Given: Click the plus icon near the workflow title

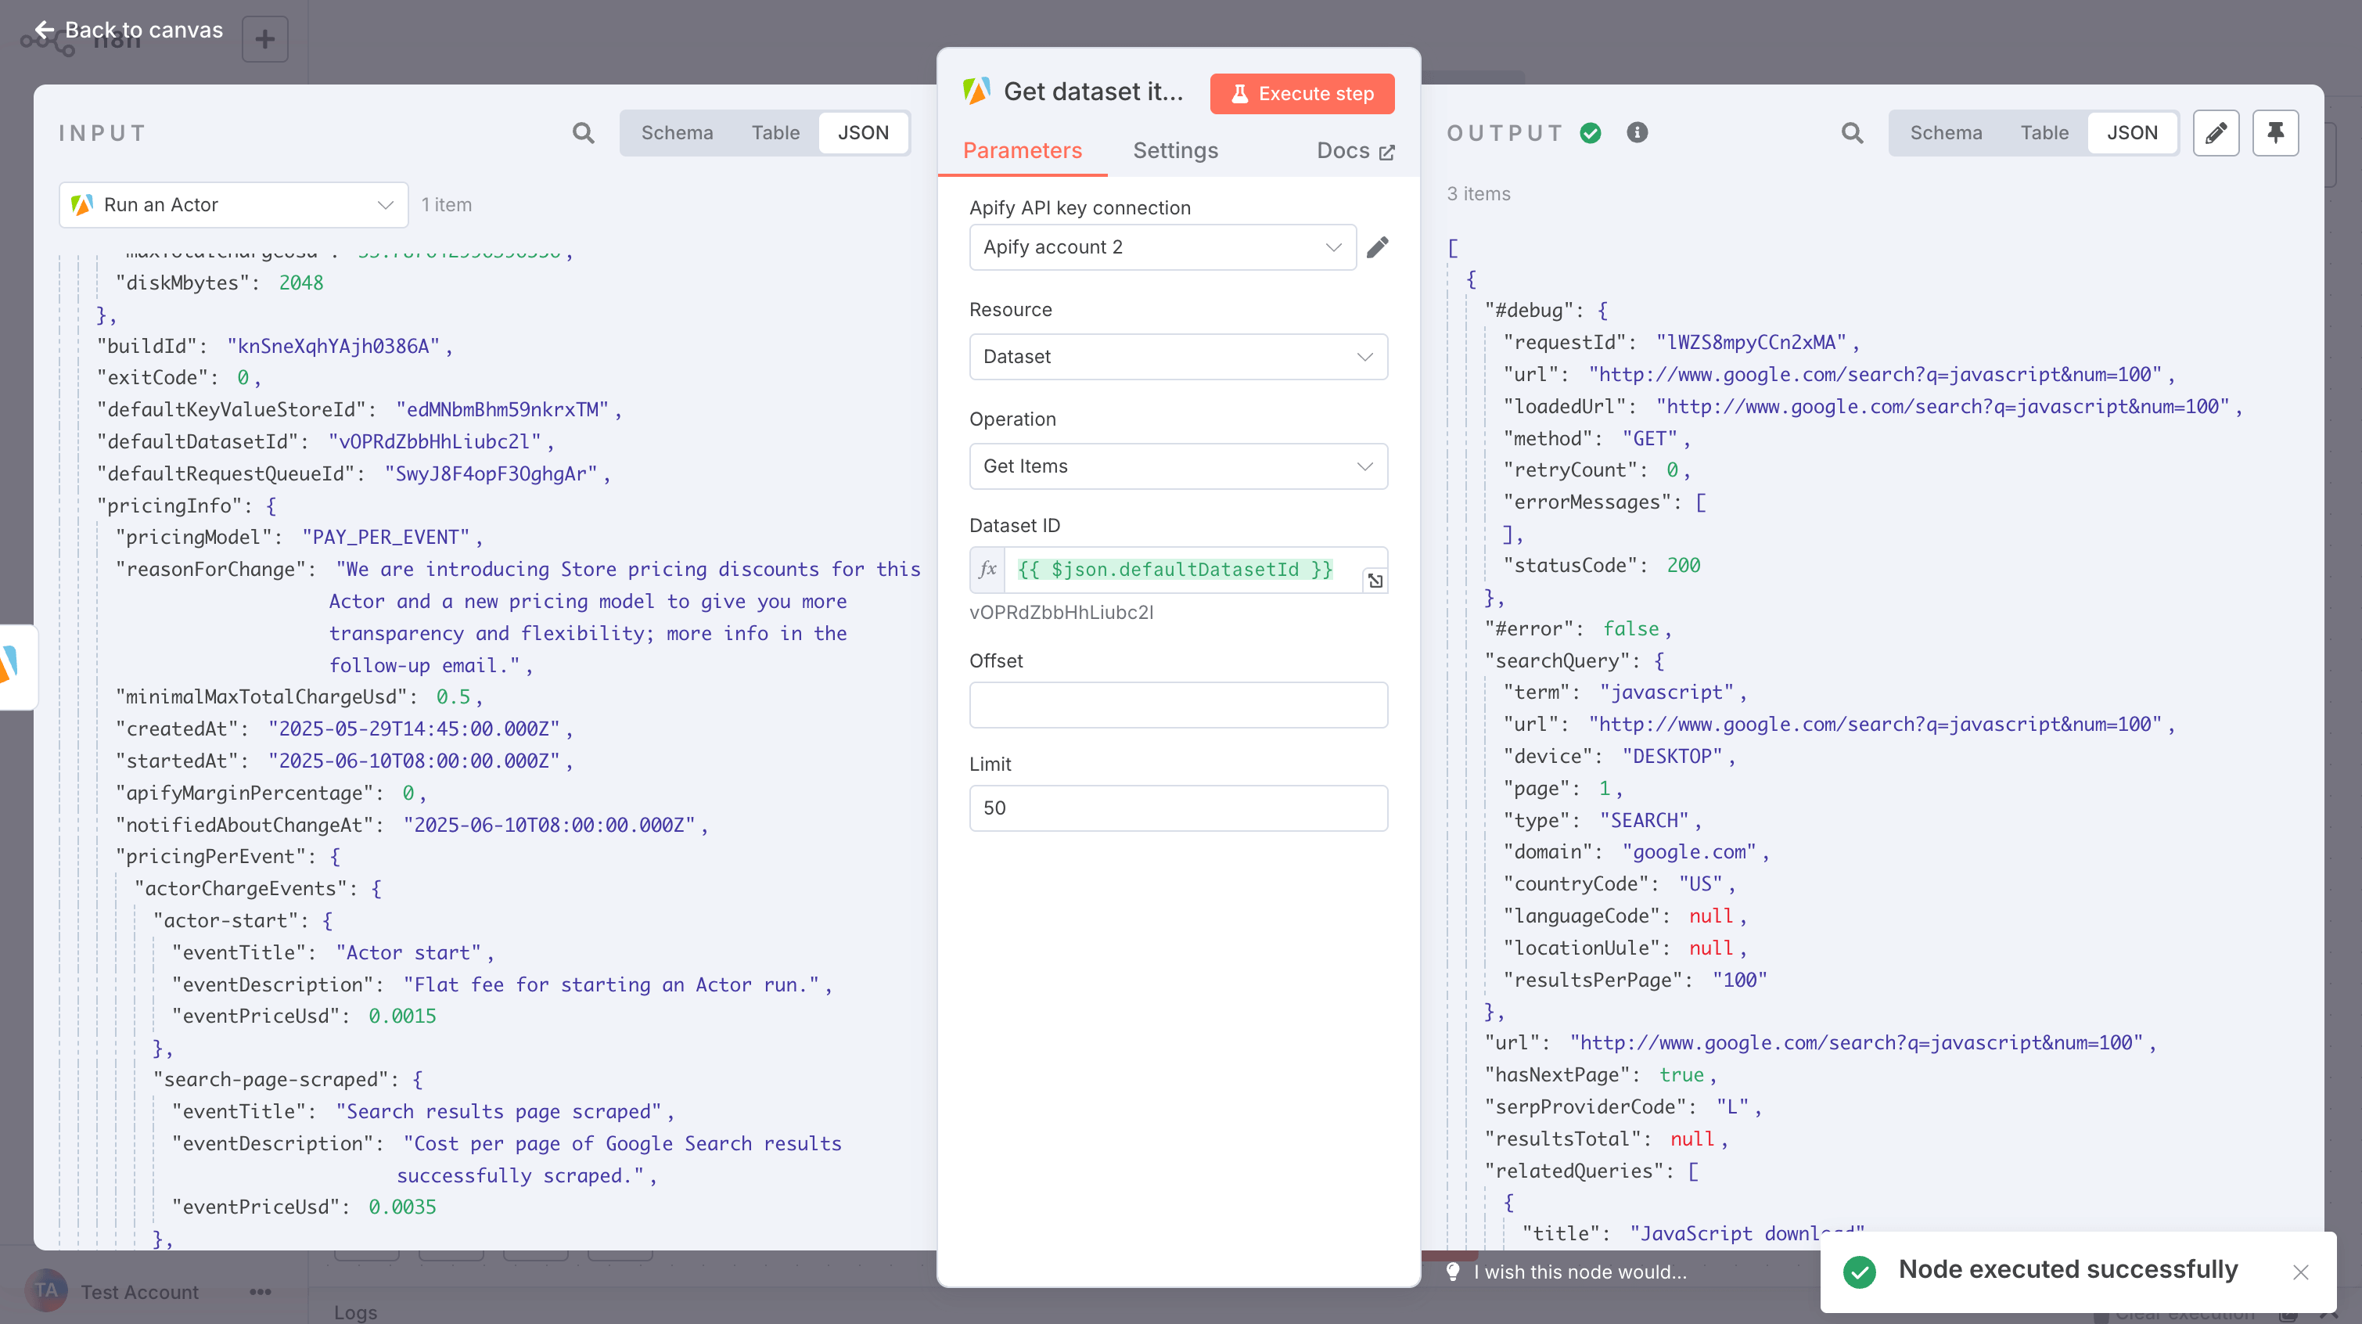Looking at the screenshot, I should tap(265, 38).
